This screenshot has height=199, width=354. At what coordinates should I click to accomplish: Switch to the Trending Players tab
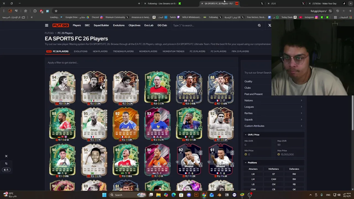[123, 51]
